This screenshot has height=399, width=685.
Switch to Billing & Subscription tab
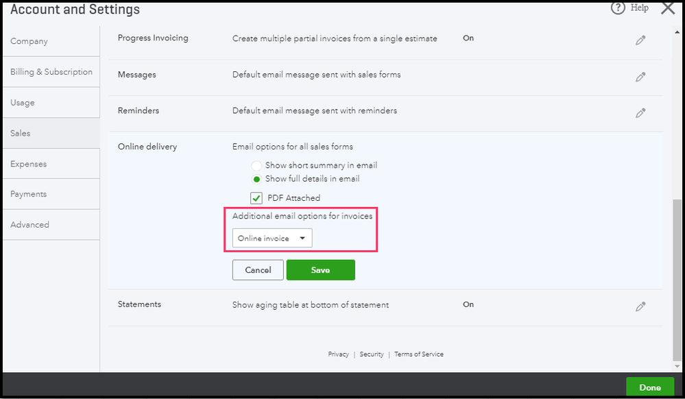(51, 72)
